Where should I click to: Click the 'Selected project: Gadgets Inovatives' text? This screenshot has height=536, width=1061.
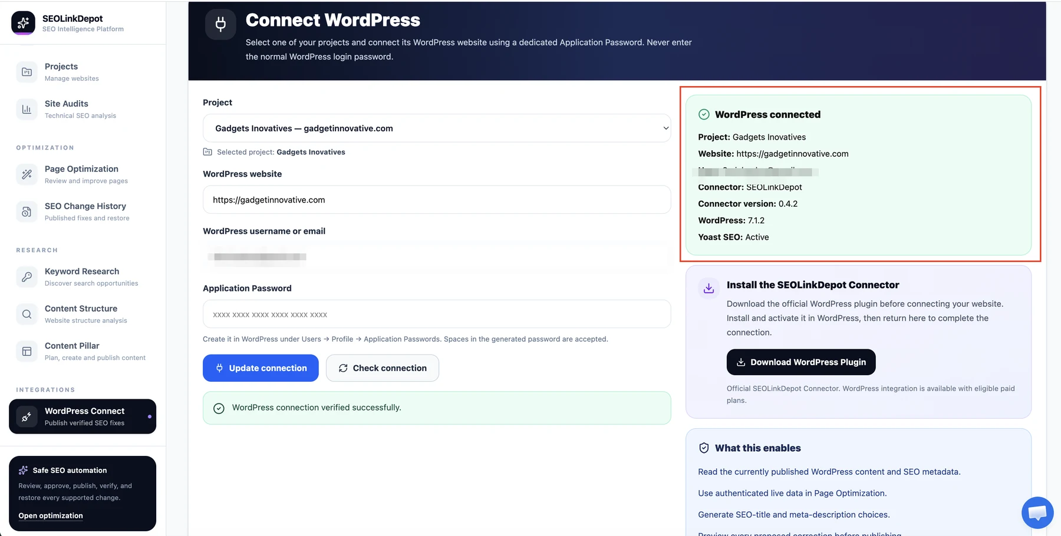click(x=281, y=152)
